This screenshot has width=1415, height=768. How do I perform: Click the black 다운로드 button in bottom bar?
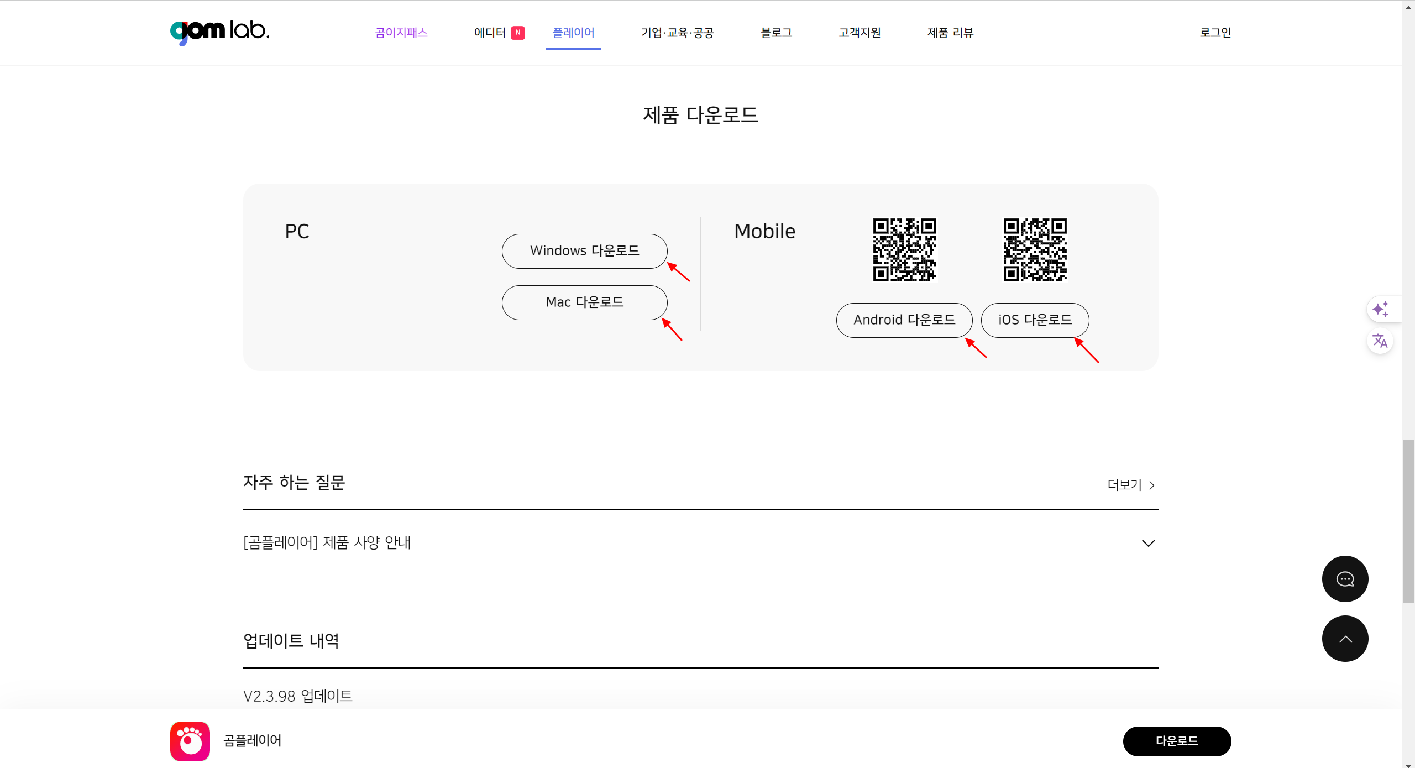[1177, 741]
